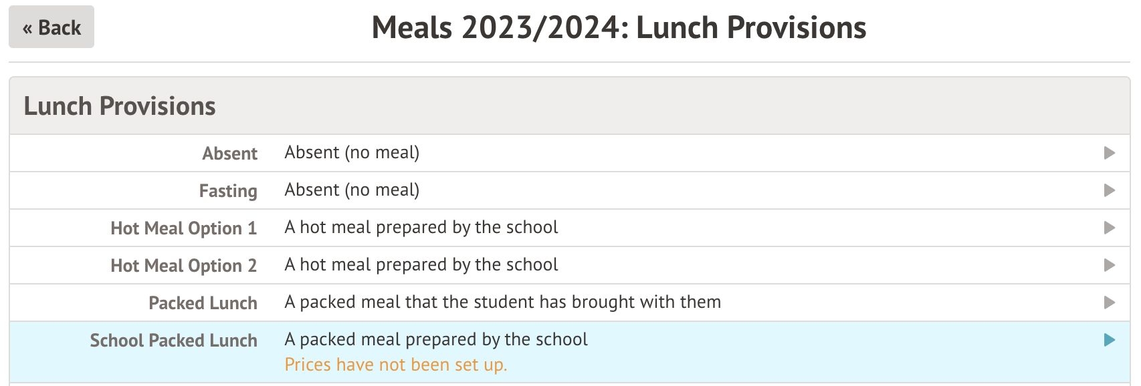Select the Fasting provision label
The width and height of the screenshot is (1141, 386).
(x=228, y=191)
